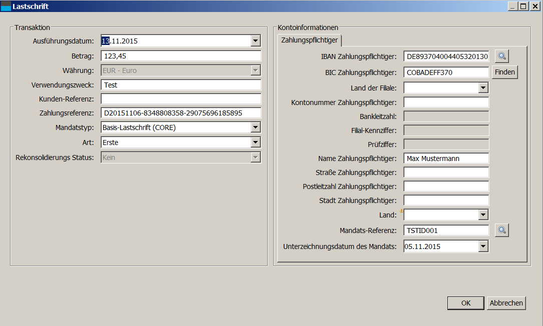Expand the Mandatstyp dropdown
This screenshot has height=326, width=543.
click(x=255, y=127)
